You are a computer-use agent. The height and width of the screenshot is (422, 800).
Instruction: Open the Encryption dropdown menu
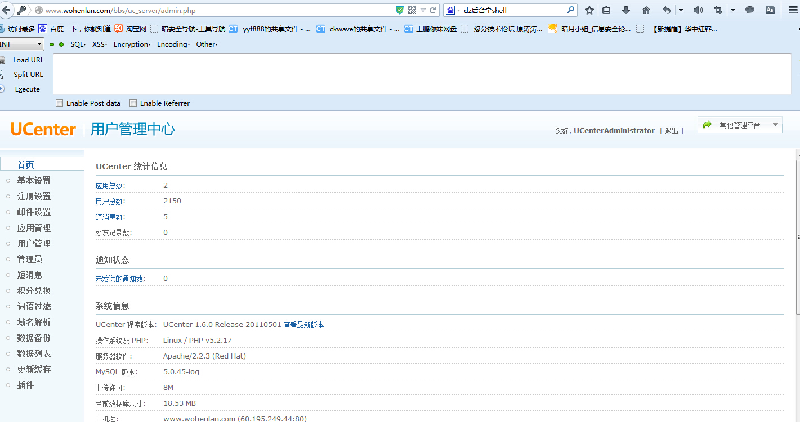click(x=132, y=44)
